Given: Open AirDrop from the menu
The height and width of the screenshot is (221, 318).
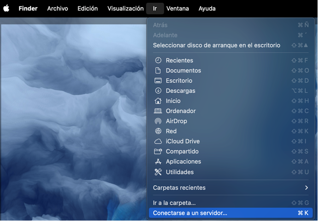Looking at the screenshot, I should coord(231,121).
